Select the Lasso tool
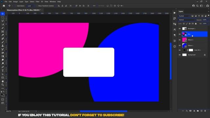Screen dimensions: 210x118 pyautogui.click(x=3, y=21)
